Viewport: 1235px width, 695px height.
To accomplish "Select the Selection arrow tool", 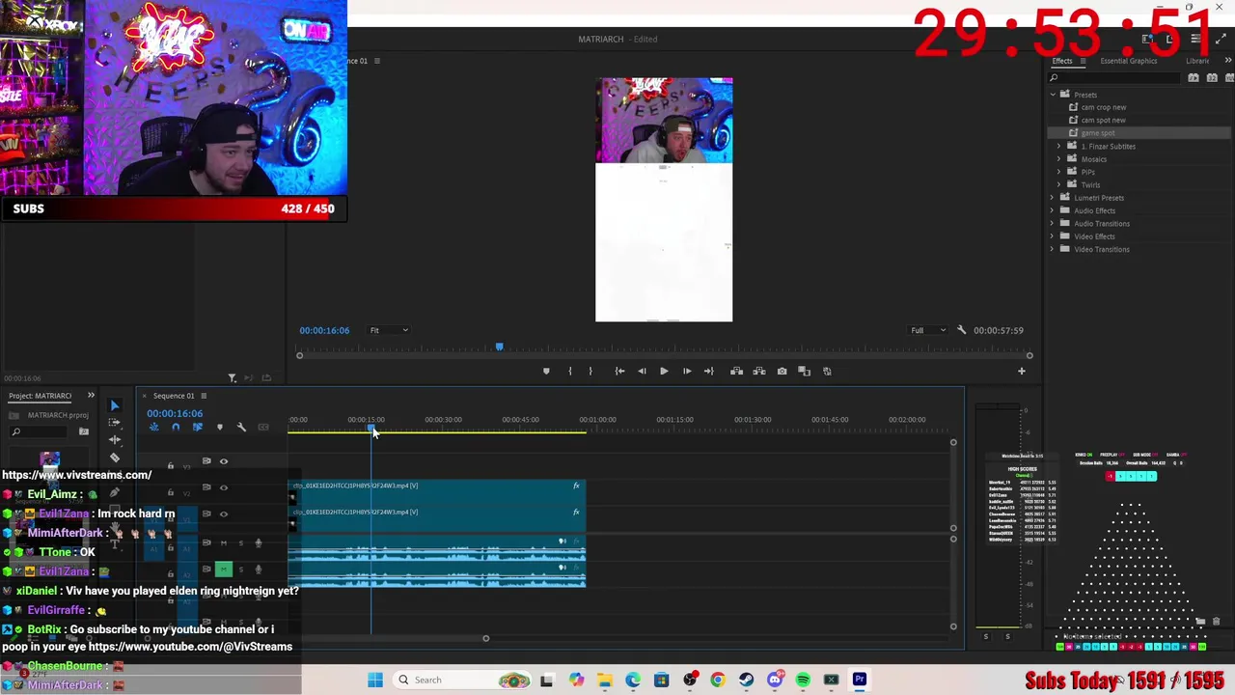I will click(115, 405).
